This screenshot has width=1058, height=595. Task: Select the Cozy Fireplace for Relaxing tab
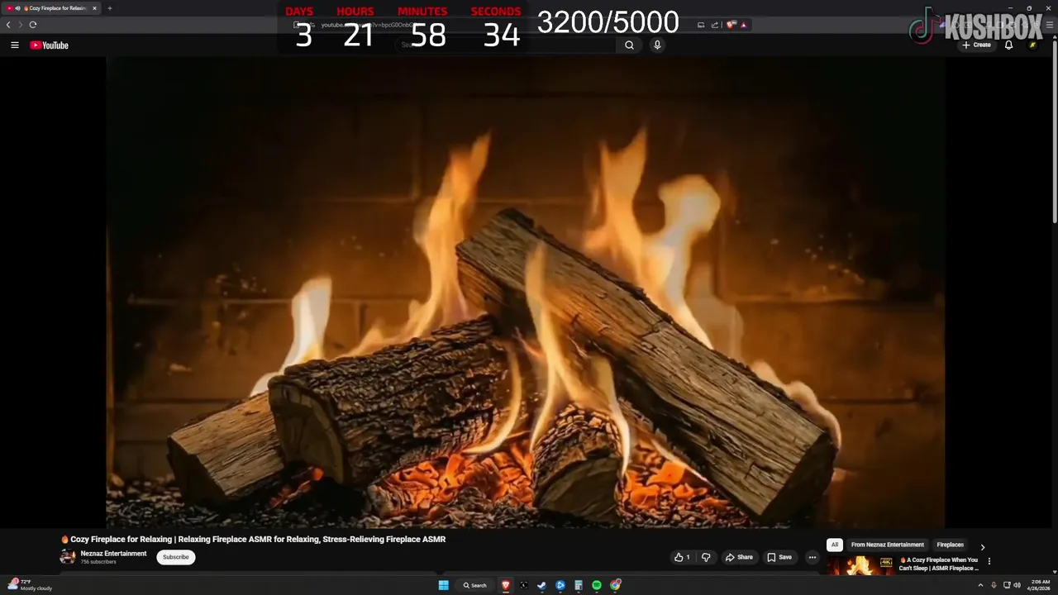[x=51, y=8]
